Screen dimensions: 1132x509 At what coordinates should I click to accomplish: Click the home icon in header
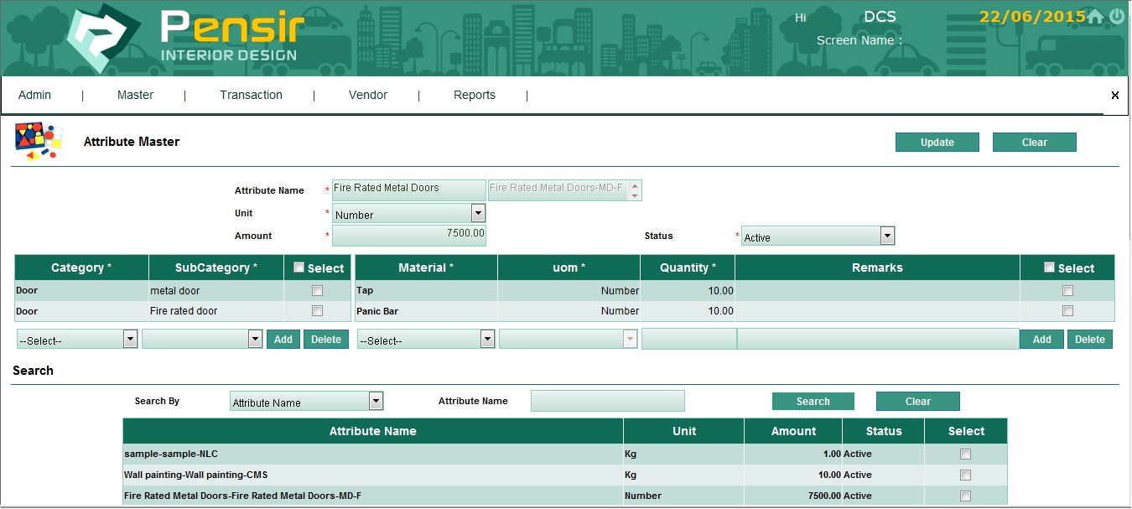[x=1095, y=17]
